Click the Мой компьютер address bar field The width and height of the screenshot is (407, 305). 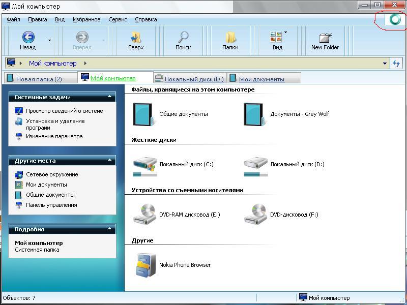coord(203,64)
